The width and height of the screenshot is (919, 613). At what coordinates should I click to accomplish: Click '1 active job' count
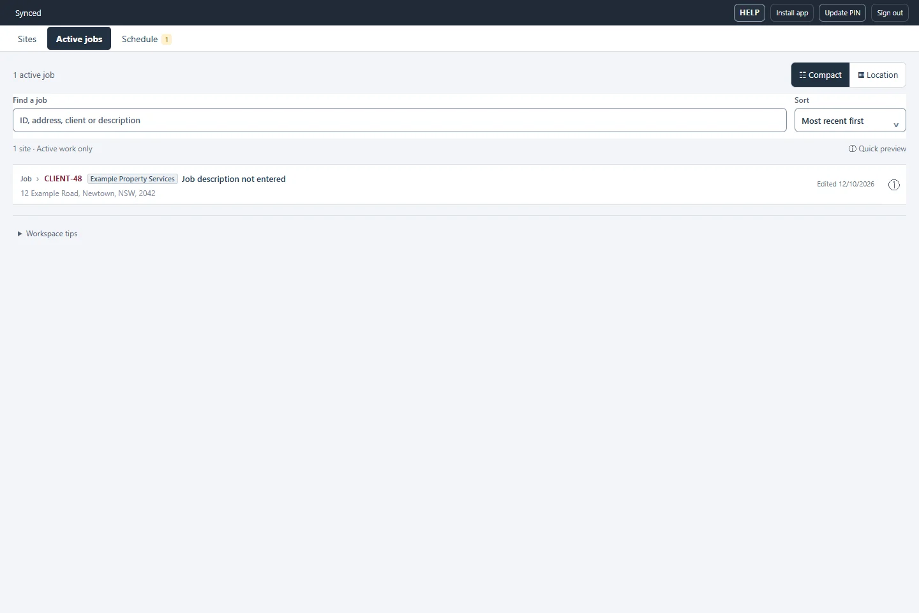click(34, 75)
